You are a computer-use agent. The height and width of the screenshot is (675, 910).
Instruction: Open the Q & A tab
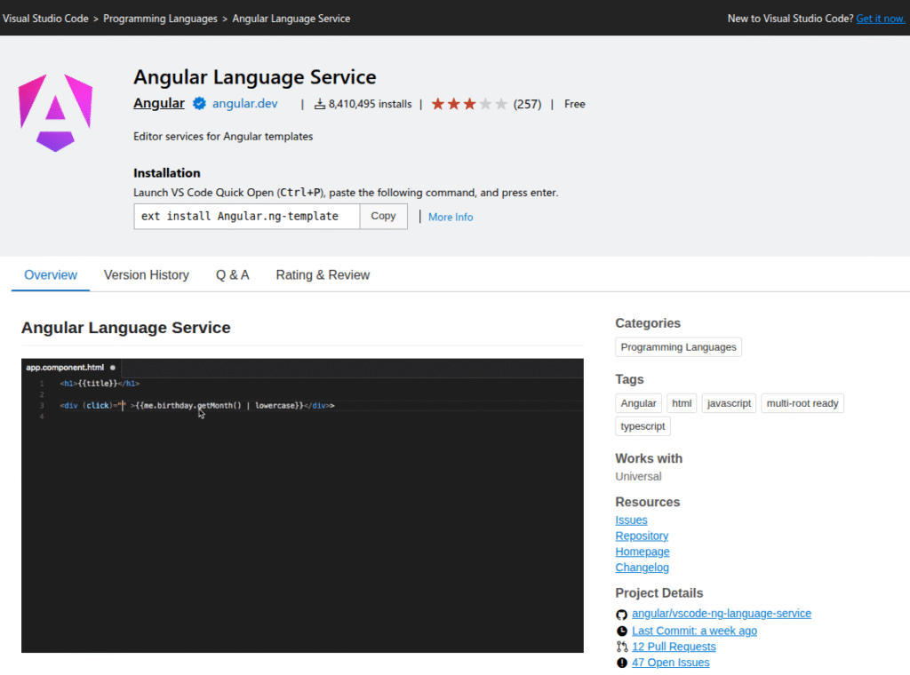(x=232, y=274)
